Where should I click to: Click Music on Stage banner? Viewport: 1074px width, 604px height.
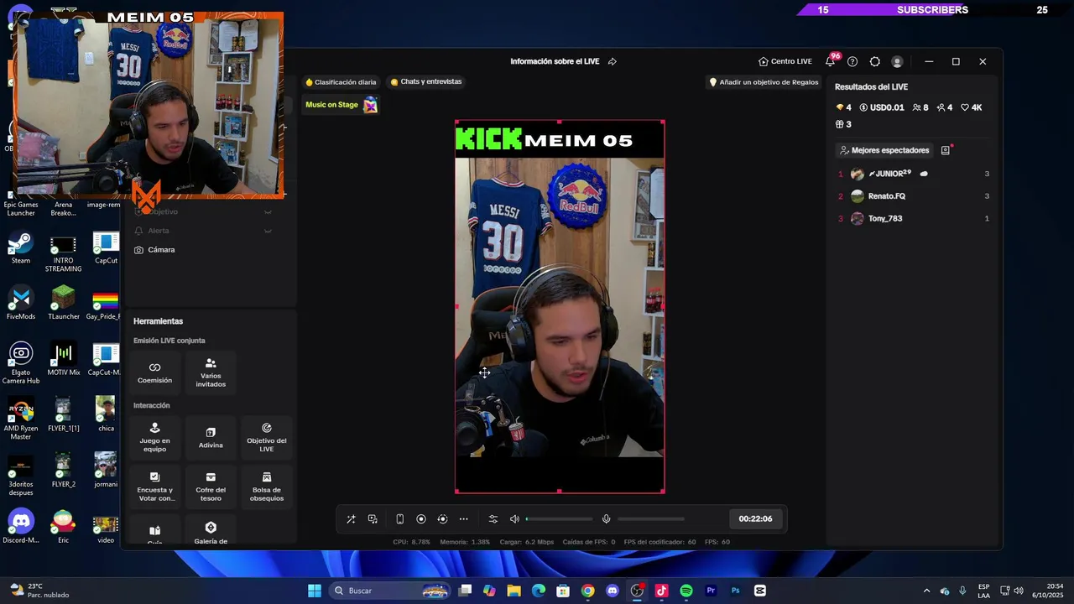(341, 105)
